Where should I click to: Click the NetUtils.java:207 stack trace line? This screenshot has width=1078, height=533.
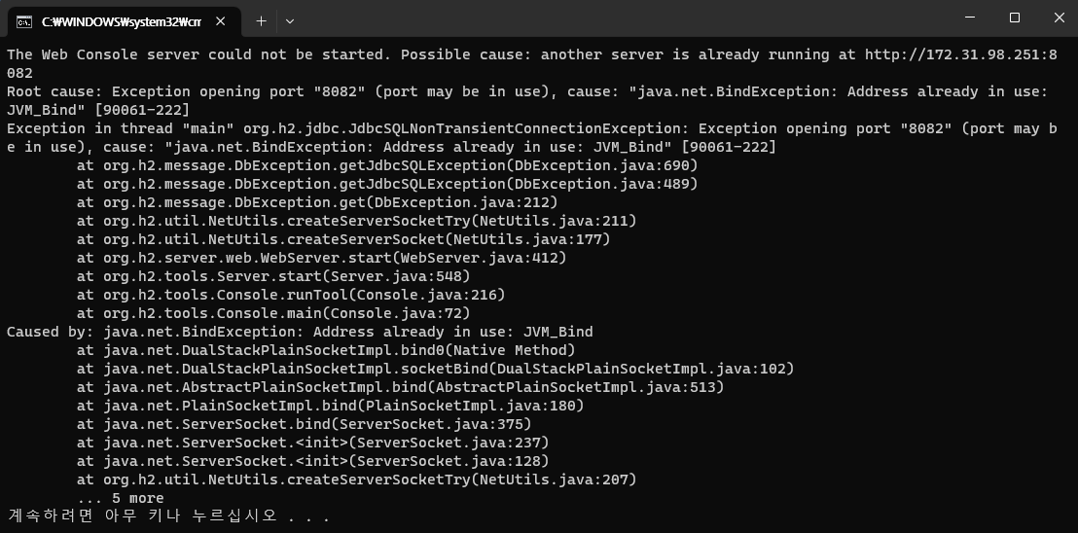click(357, 480)
